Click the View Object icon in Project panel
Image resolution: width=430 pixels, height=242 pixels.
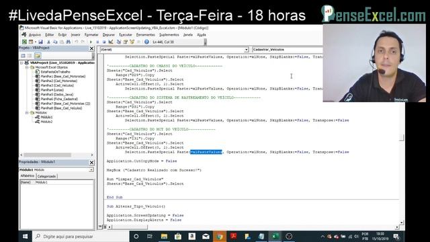coord(30,56)
